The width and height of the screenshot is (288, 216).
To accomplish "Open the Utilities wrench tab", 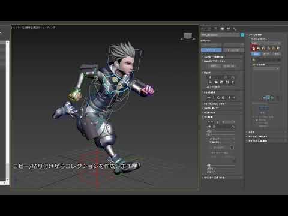I will 235,29.
